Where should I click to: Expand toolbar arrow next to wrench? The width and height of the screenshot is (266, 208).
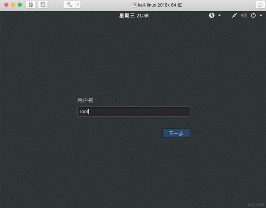tap(78, 5)
